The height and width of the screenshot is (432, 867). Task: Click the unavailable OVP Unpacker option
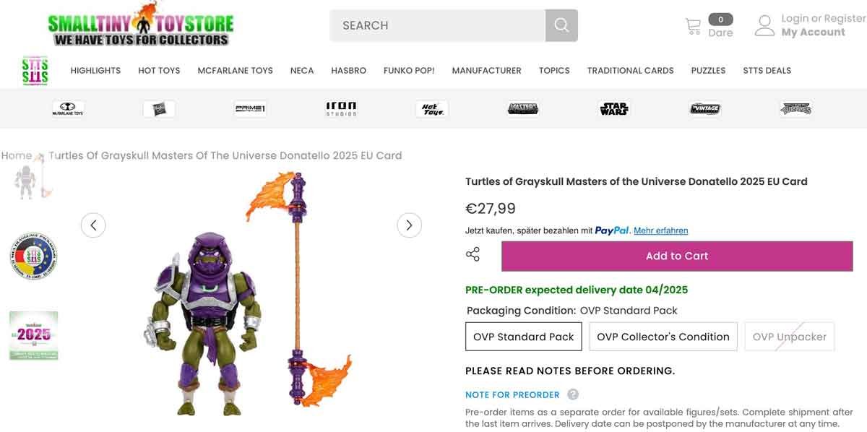coord(789,336)
